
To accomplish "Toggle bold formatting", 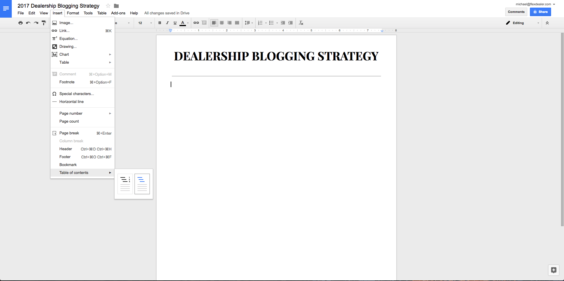I will pos(160,23).
